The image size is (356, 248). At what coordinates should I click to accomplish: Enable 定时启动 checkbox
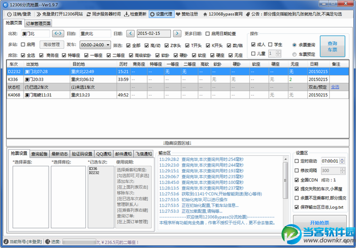click(296, 161)
